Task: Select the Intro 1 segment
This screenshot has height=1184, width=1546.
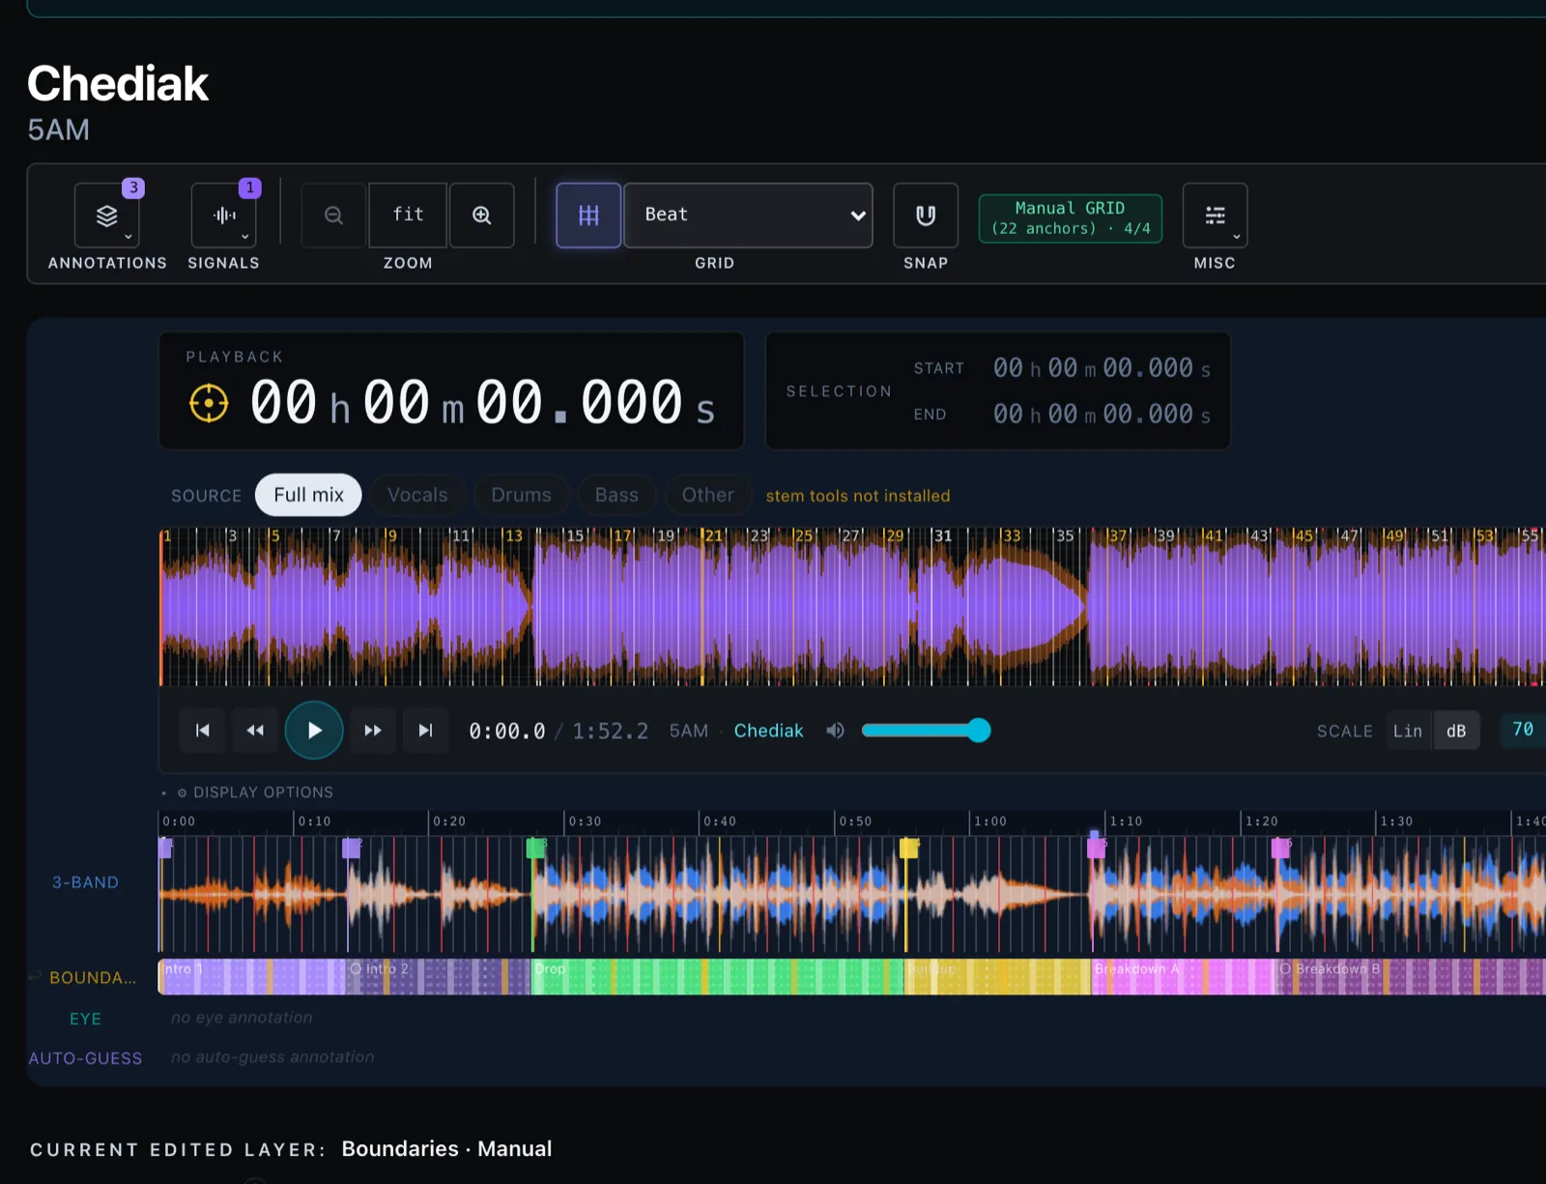Action: (252, 977)
